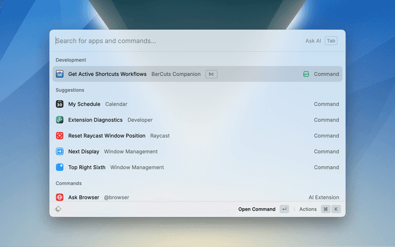Screen dimensions: 395x247
Task: Choose Reset Raycast Window Position
Action: [x=107, y=136]
